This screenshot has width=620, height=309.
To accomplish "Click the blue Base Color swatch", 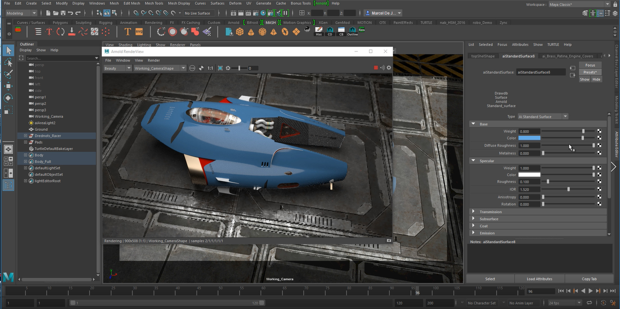I will 529,138.
